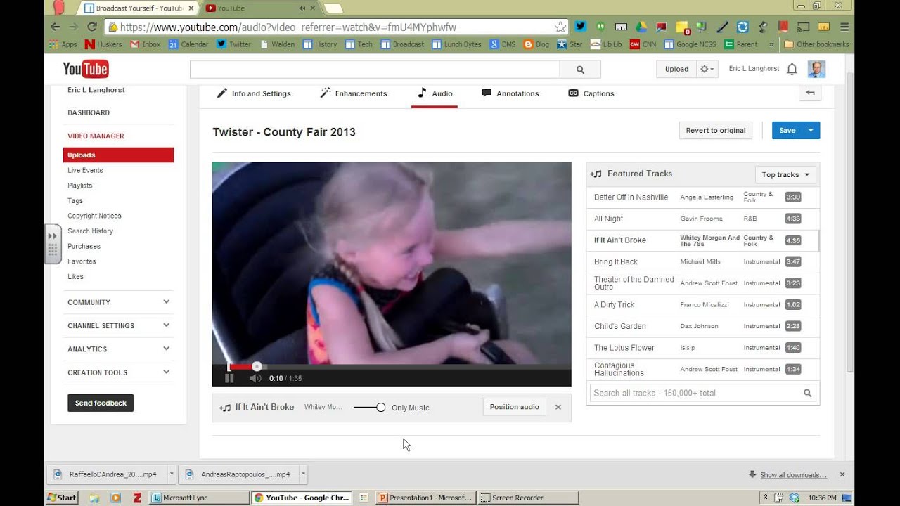Open the Top tracks dropdown

pos(785,174)
